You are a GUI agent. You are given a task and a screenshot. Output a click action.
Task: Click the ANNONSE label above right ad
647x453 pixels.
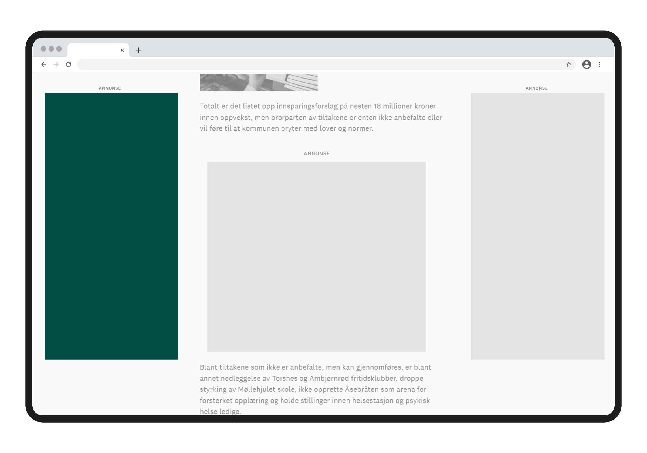[536, 88]
